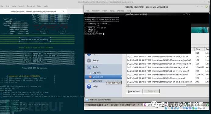Click the xterm taskbar icon in guest panel
Viewport: 211px width, 114px height.
pos(145,105)
